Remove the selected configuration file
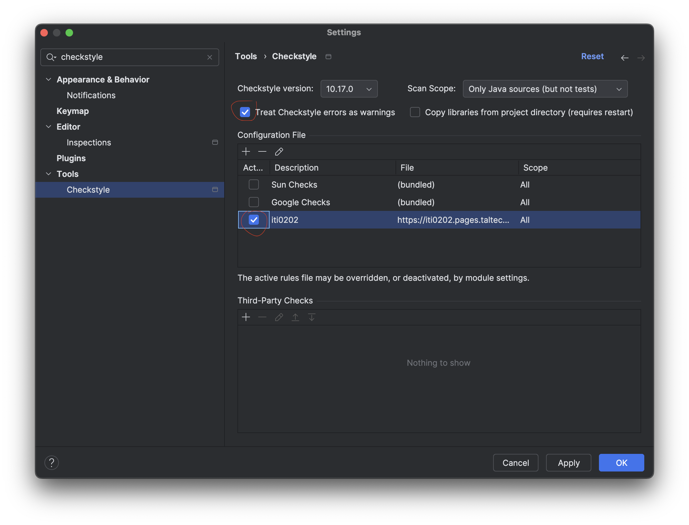689x525 pixels. click(262, 152)
